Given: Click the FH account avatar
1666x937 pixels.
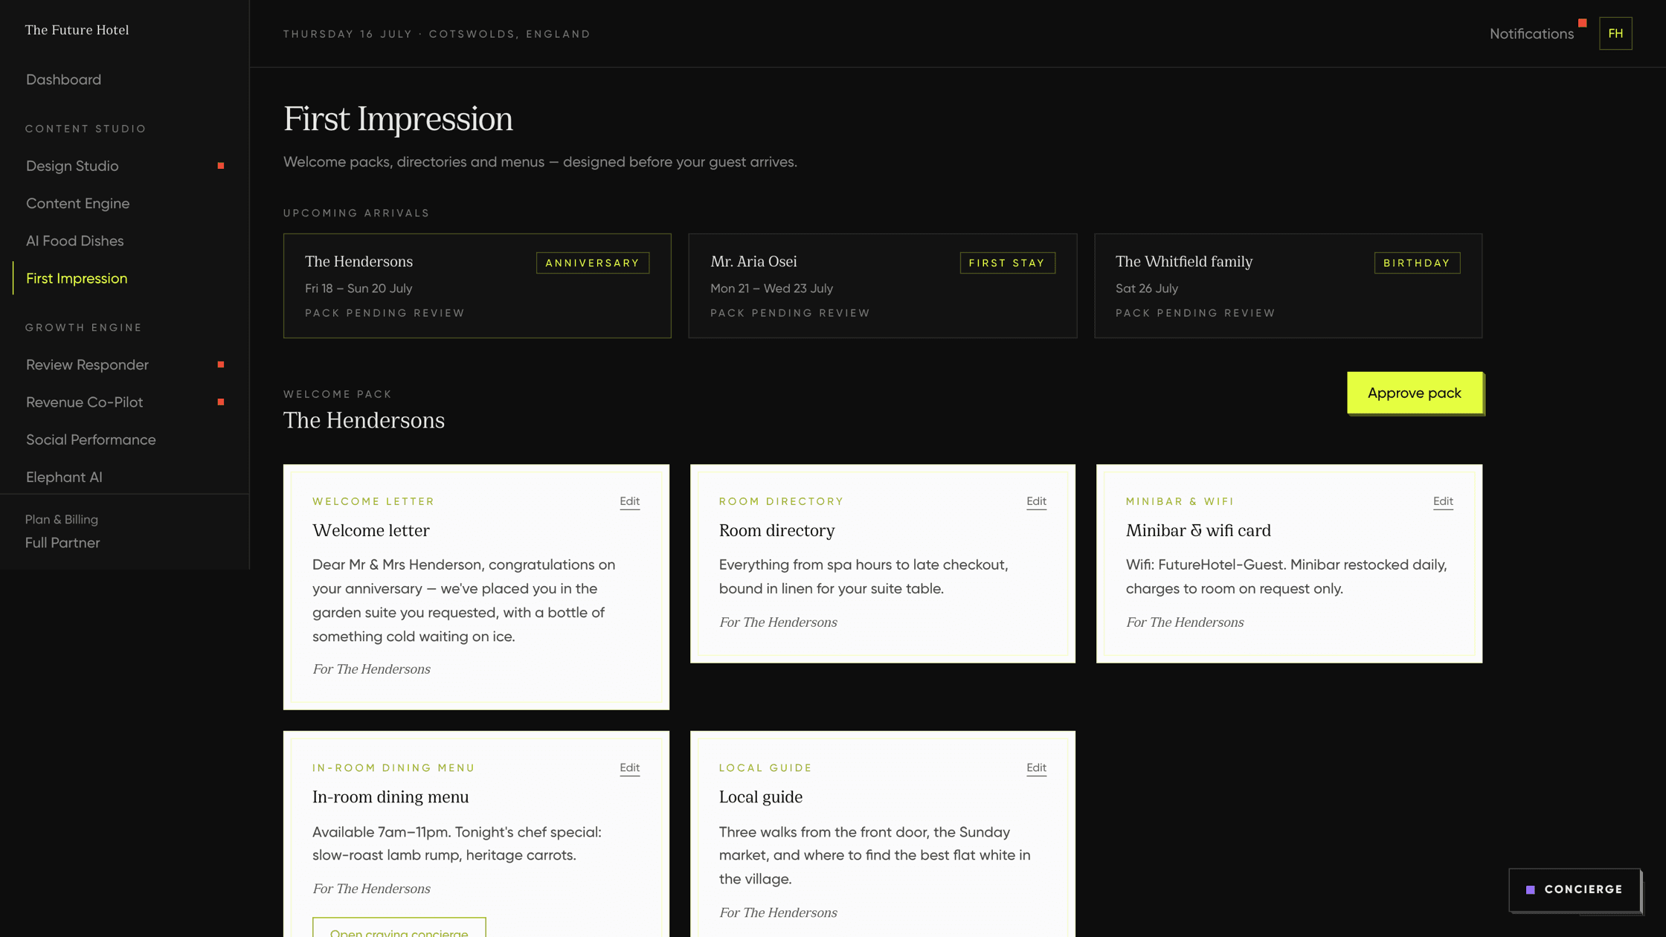Looking at the screenshot, I should [x=1615, y=33].
